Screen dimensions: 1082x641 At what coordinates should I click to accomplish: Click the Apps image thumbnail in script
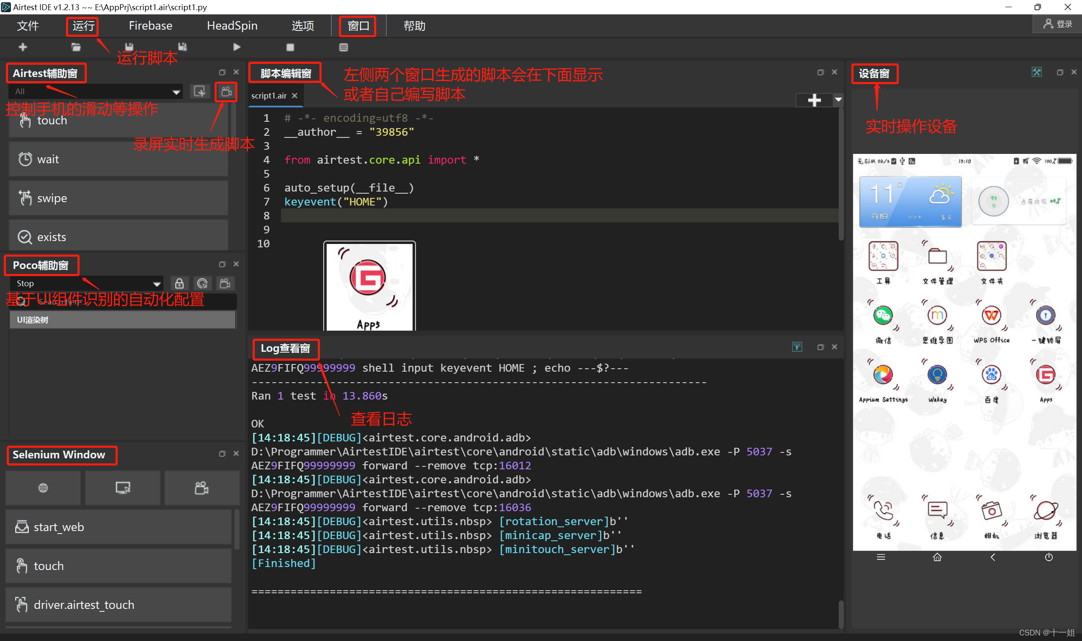click(x=369, y=286)
